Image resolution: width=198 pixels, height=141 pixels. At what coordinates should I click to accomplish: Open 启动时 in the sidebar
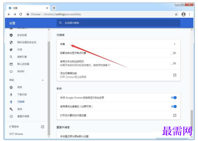(x=21, y=71)
